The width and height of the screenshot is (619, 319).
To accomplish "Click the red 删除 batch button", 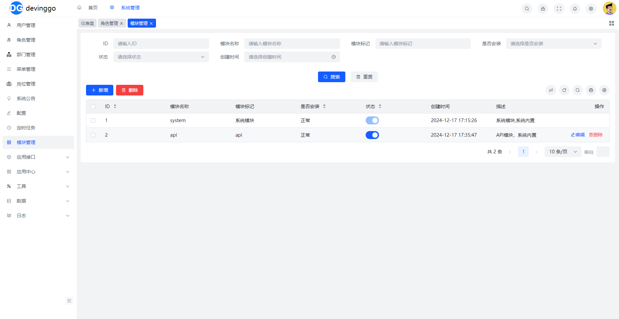I will (x=130, y=90).
